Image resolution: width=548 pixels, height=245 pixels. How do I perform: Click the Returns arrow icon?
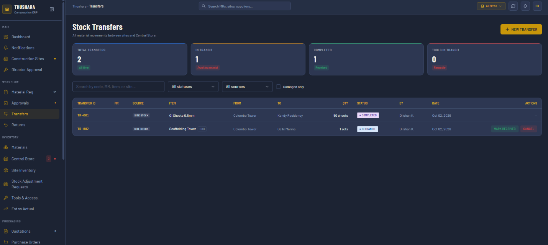(6, 125)
